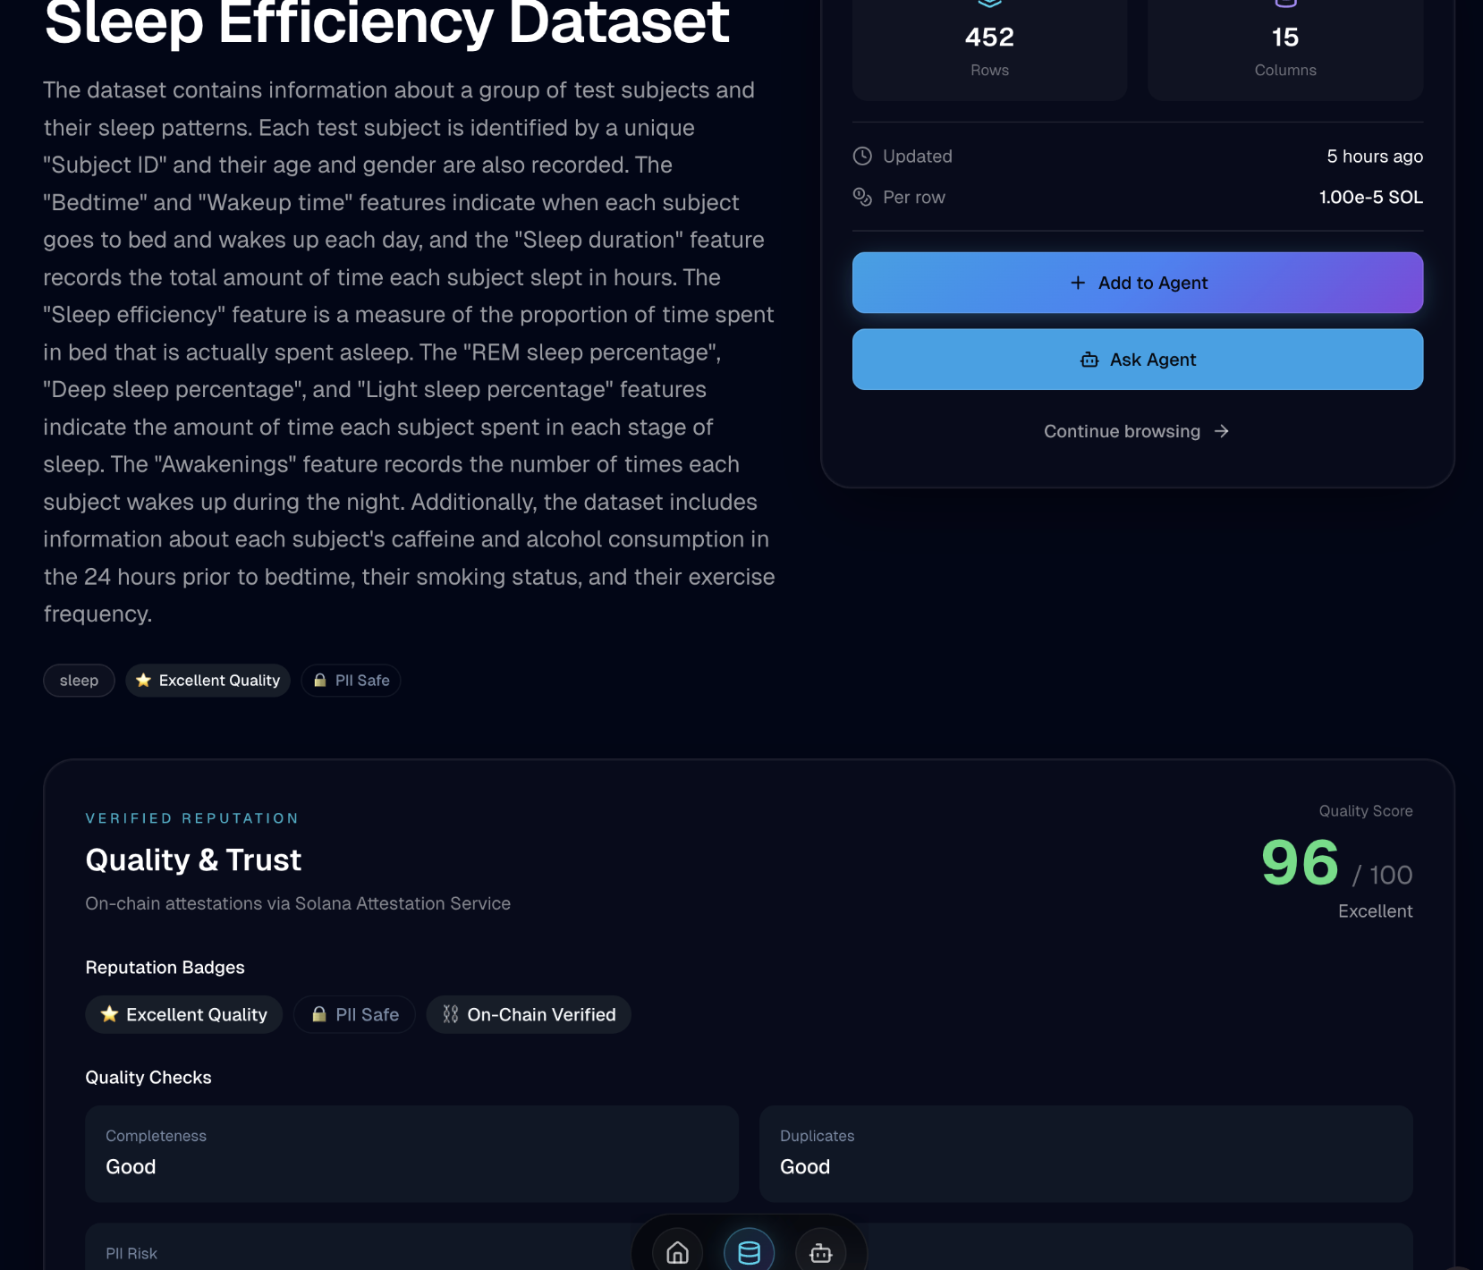The height and width of the screenshot is (1270, 1483).
Task: Click the Reputation Badges heading
Action: (165, 968)
